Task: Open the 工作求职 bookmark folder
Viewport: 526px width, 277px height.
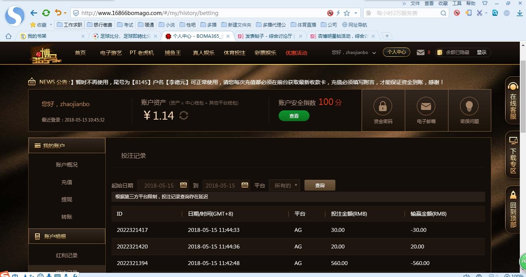Action: (69, 25)
